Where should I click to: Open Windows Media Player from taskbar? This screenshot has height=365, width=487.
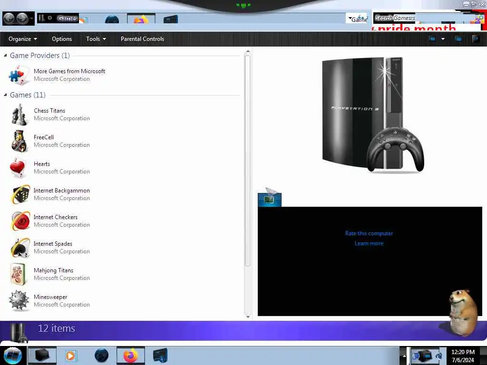[70, 355]
